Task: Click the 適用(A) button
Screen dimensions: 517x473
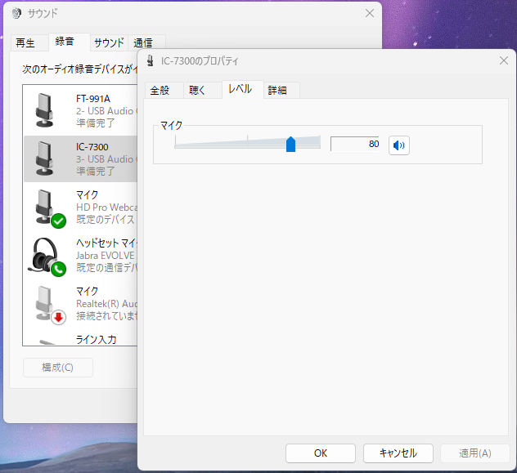Action: pyautogui.click(x=475, y=453)
